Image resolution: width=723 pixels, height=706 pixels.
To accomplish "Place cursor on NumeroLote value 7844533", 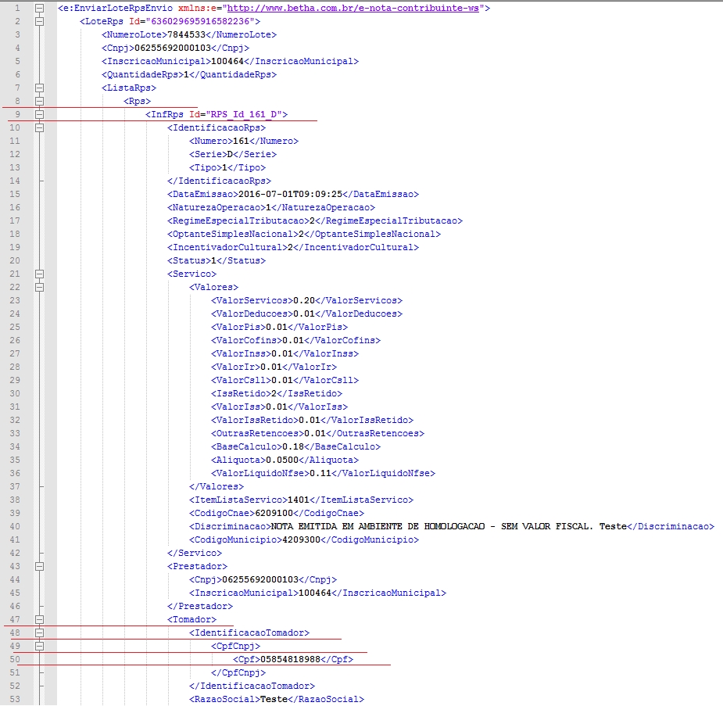I will pyautogui.click(x=188, y=34).
